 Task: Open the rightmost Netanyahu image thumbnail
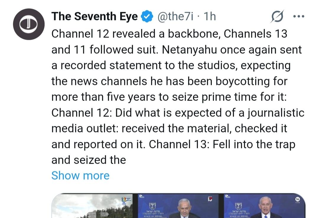click(264, 206)
